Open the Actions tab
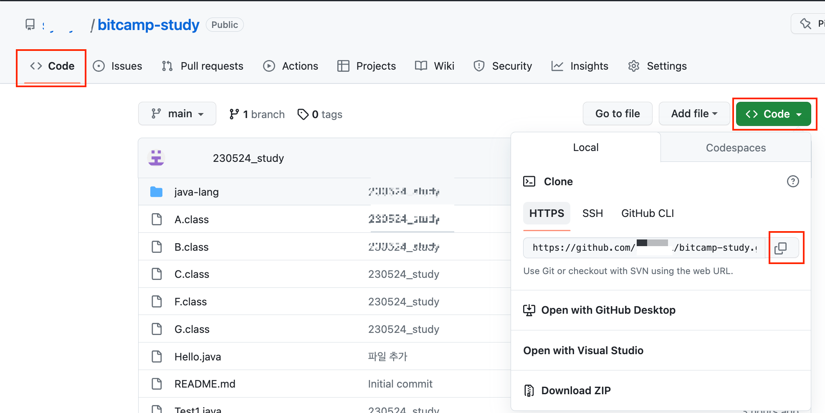 pos(291,66)
